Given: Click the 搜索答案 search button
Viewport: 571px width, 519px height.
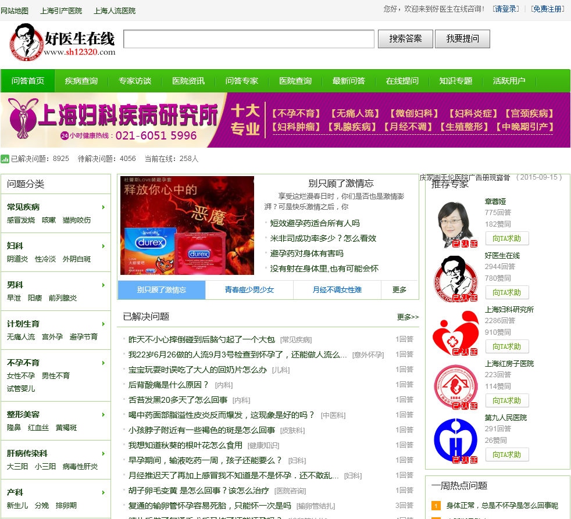Looking at the screenshot, I should (406, 38).
